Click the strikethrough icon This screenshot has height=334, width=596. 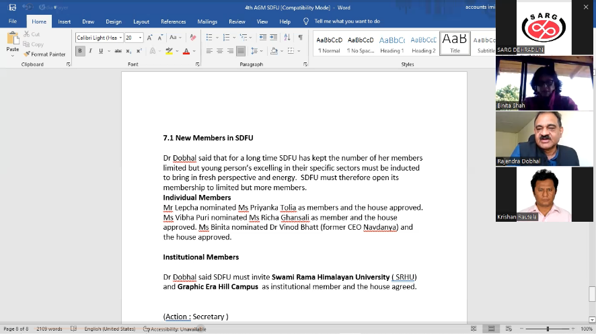(118, 51)
